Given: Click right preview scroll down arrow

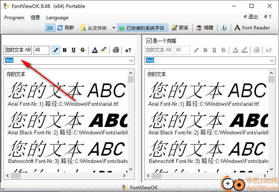Looking at the screenshot, I should pyautogui.click(x=271, y=169).
